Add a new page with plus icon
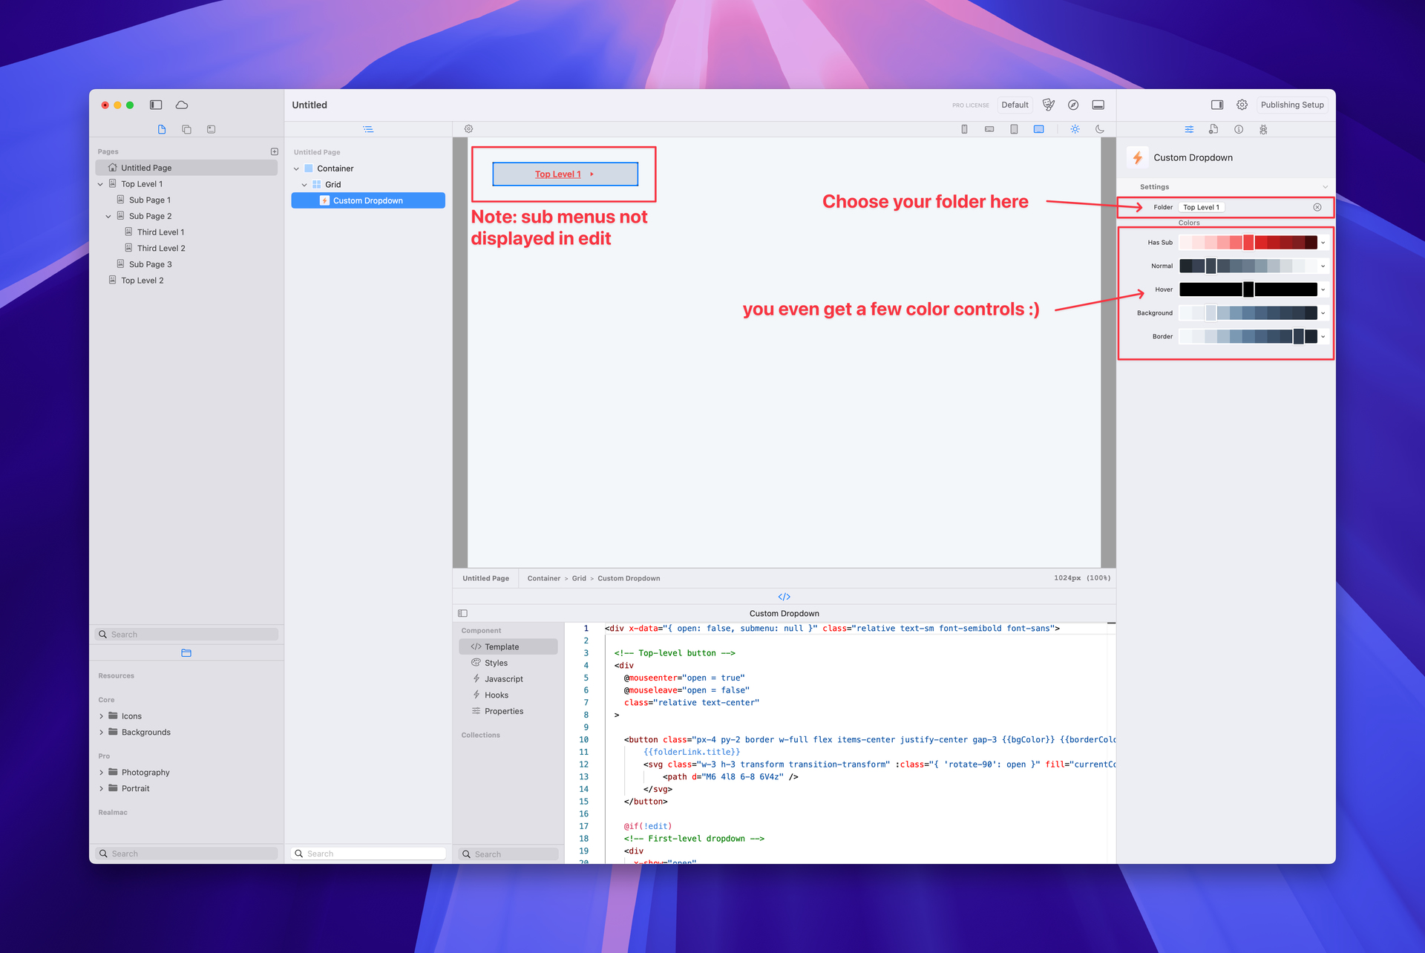The width and height of the screenshot is (1425, 953). tap(275, 151)
